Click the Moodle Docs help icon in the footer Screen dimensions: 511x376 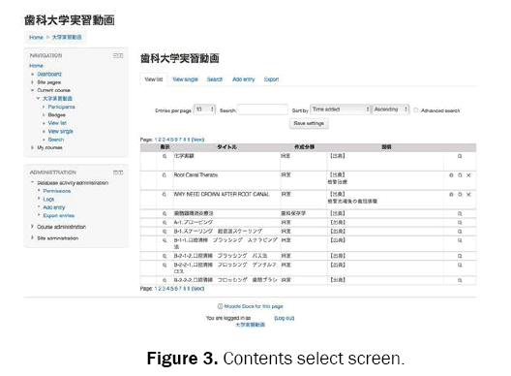coord(220,306)
